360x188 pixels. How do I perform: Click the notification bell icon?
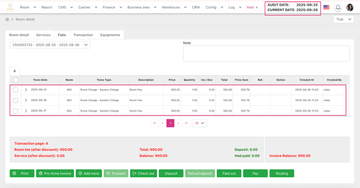[338, 7]
